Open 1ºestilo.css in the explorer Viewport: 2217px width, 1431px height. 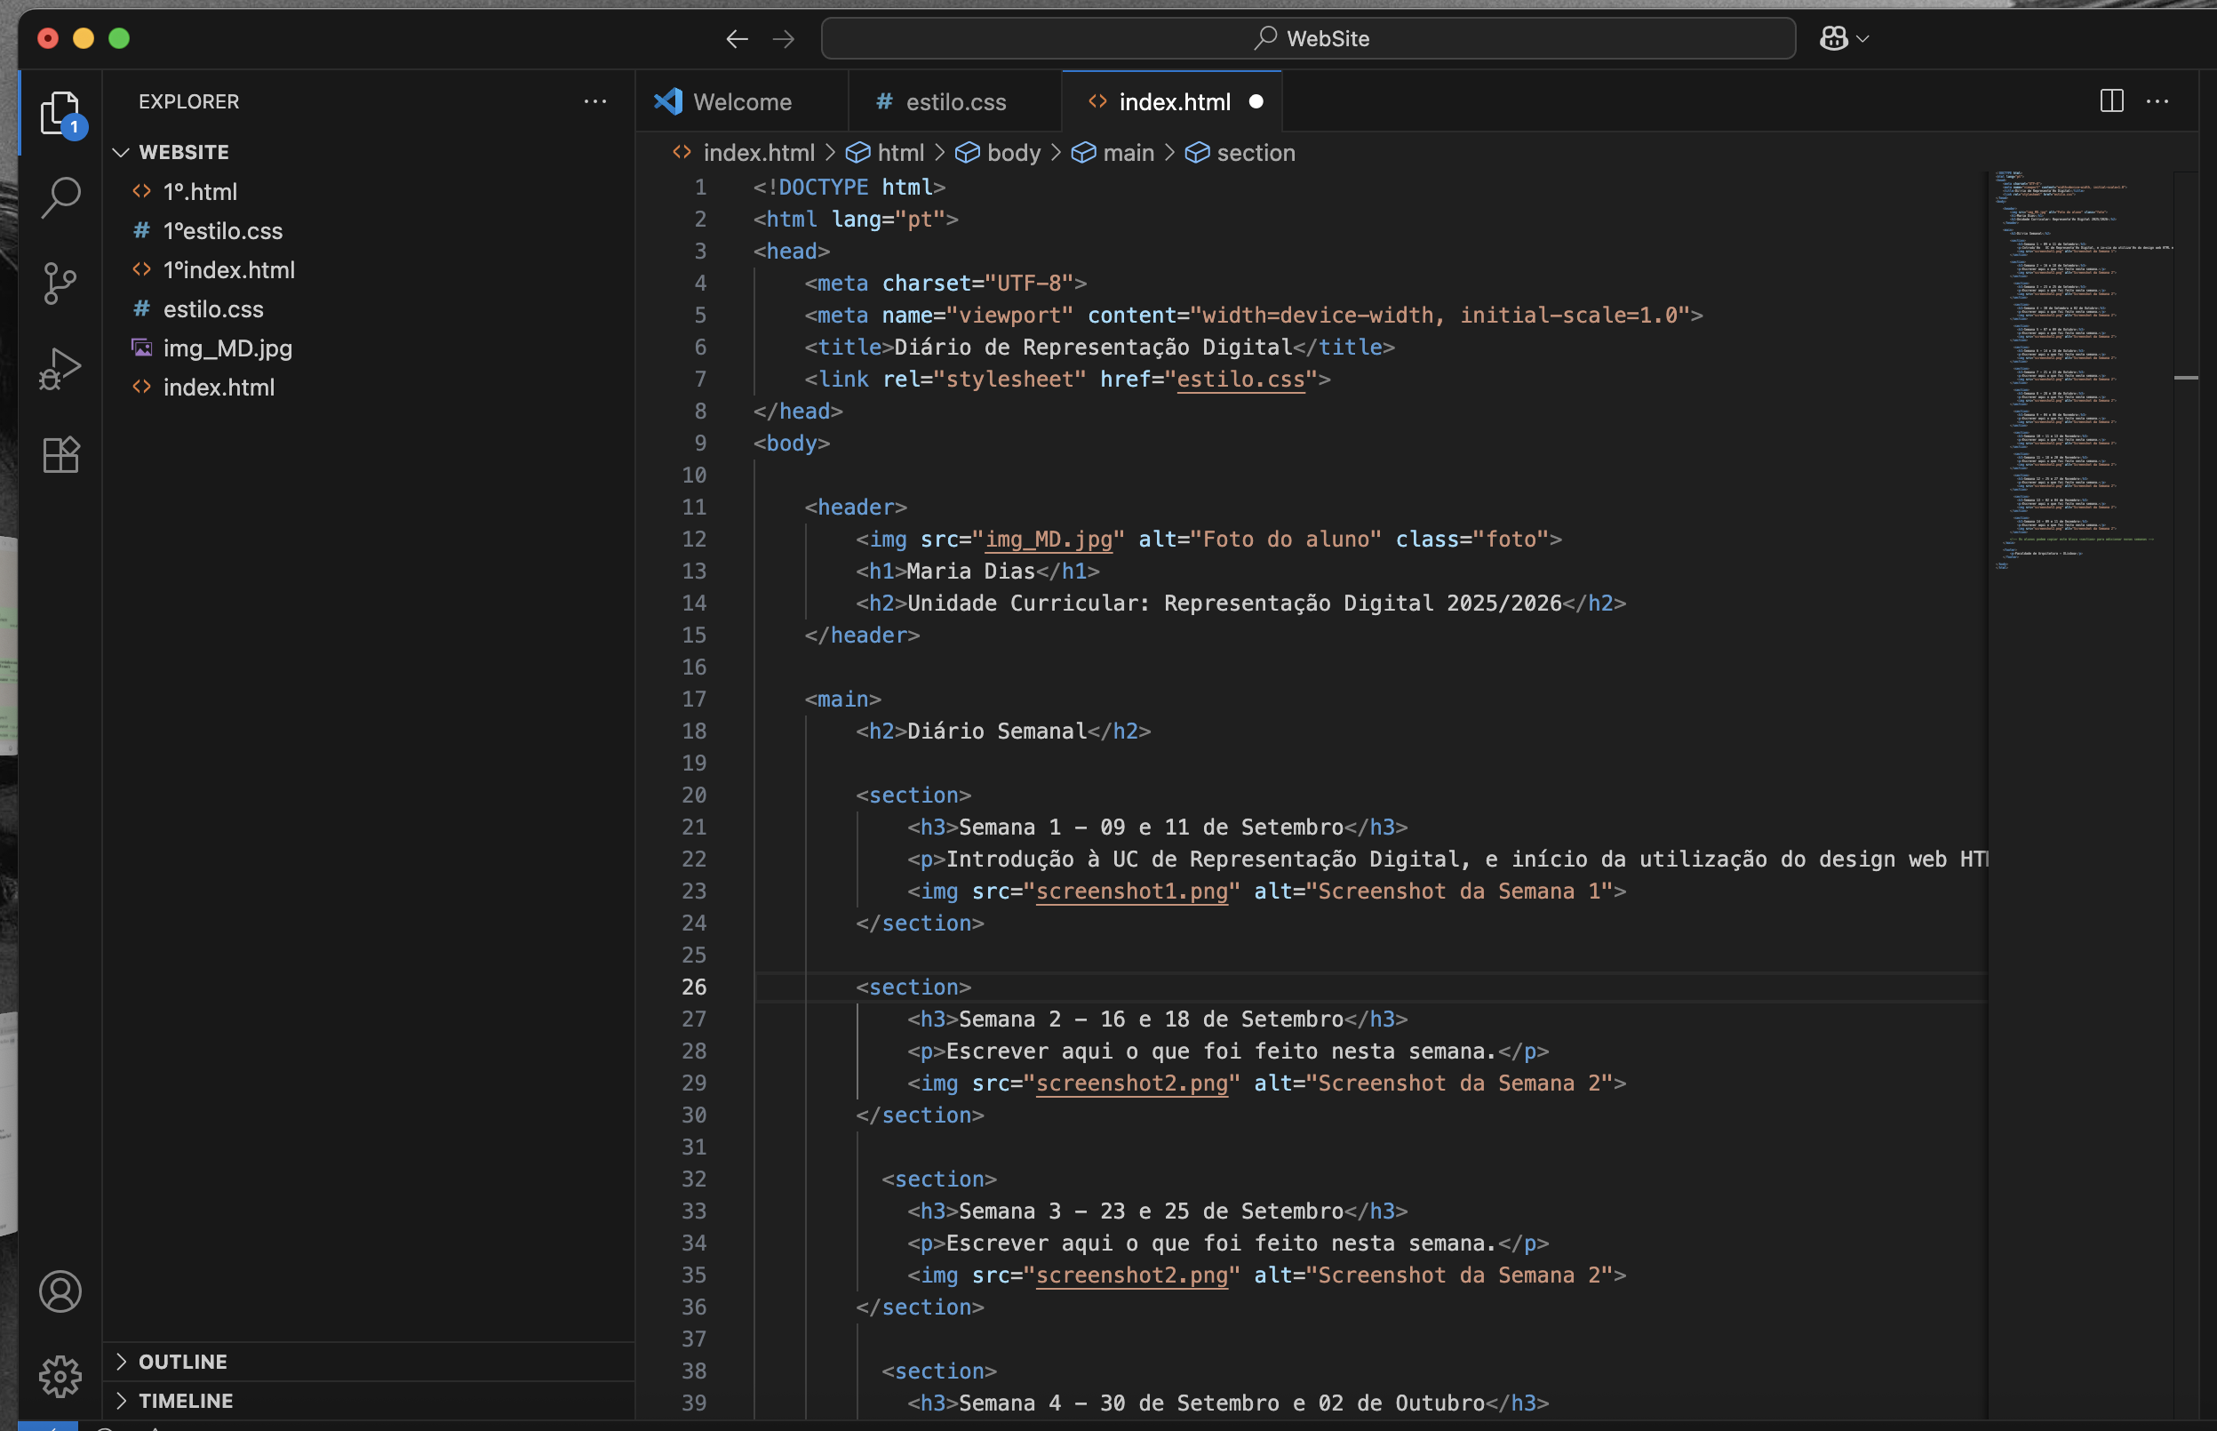coord(368,230)
